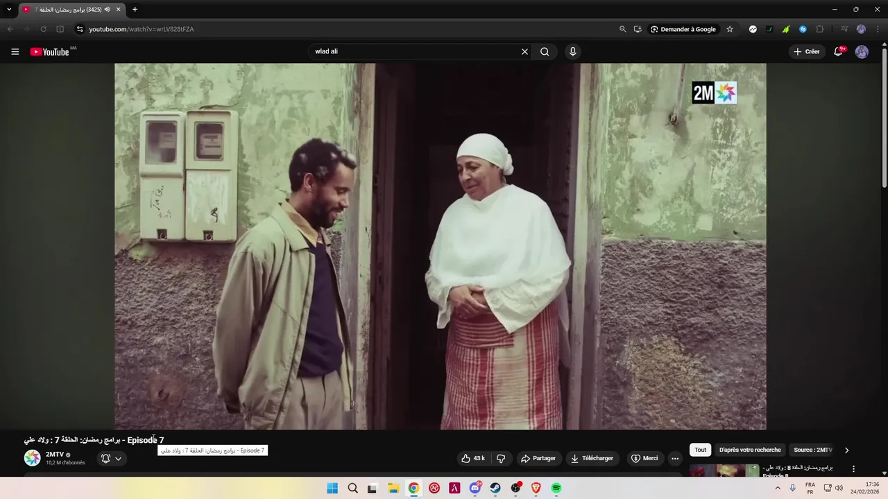This screenshot has width=888, height=499.
Task: Open the YouTube hamburger guide menu
Action: click(x=15, y=52)
